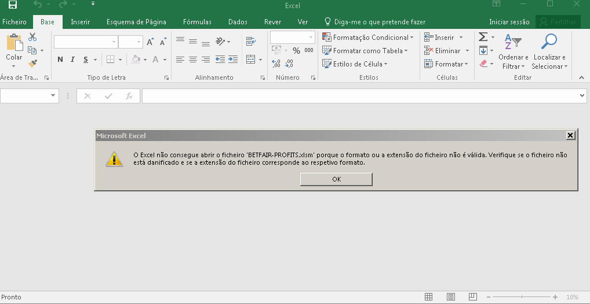Switch to the Base tab
This screenshot has width=590, height=304.
click(48, 22)
